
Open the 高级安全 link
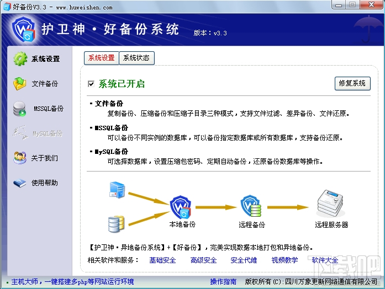click(x=204, y=260)
